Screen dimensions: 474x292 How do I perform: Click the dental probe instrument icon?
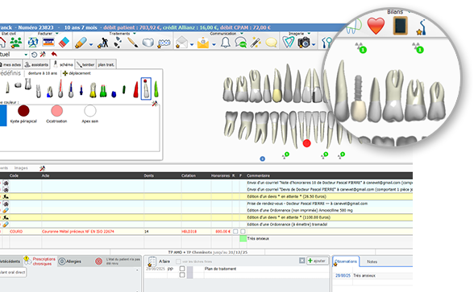(422, 27)
